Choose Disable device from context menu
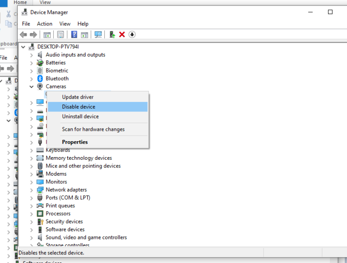Image resolution: width=347 pixels, height=263 pixels. pos(98,107)
